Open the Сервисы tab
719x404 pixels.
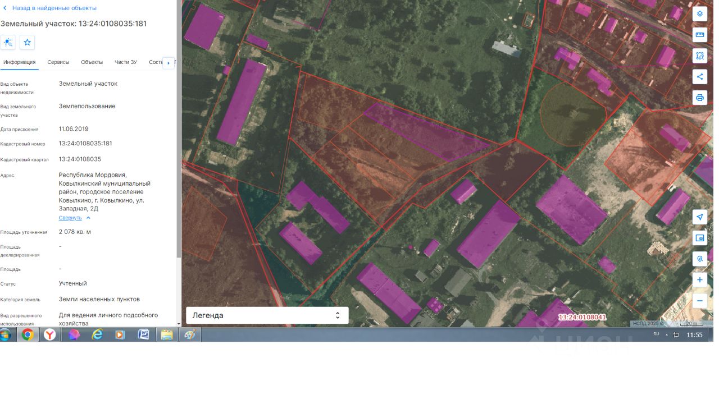point(58,62)
